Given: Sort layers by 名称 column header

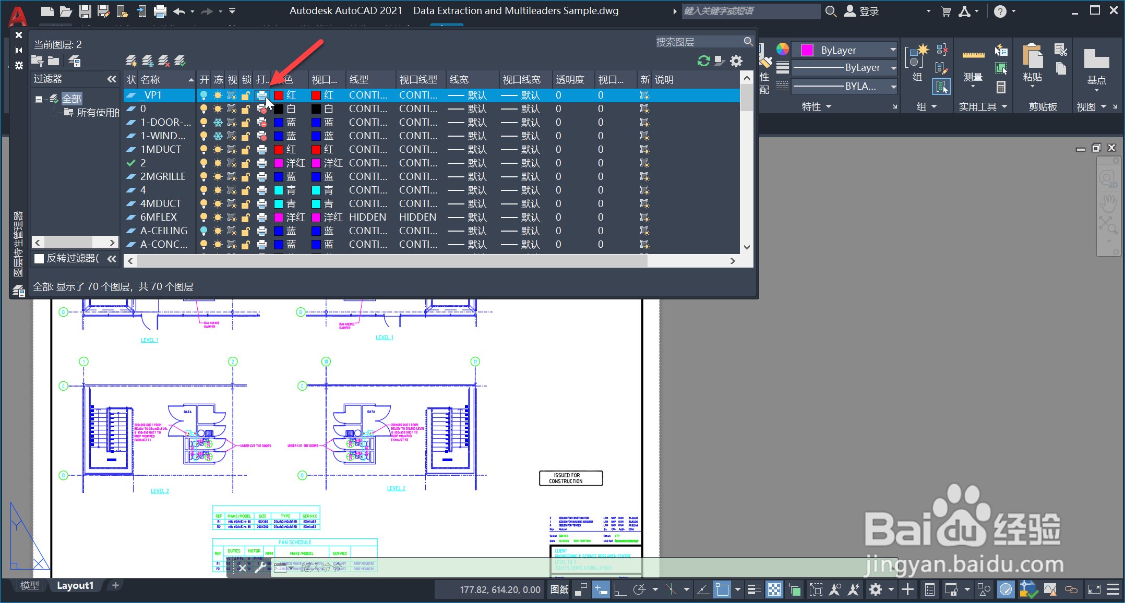Looking at the screenshot, I should (166, 80).
